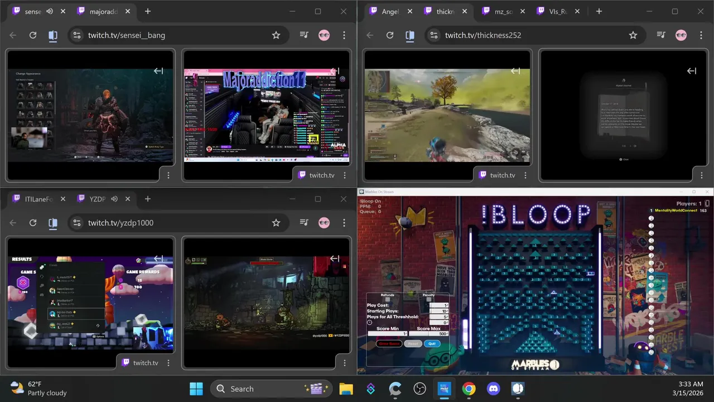This screenshot has width=714, height=402.
Task: Open the weather widget showing 62°F
Action: click(39, 389)
